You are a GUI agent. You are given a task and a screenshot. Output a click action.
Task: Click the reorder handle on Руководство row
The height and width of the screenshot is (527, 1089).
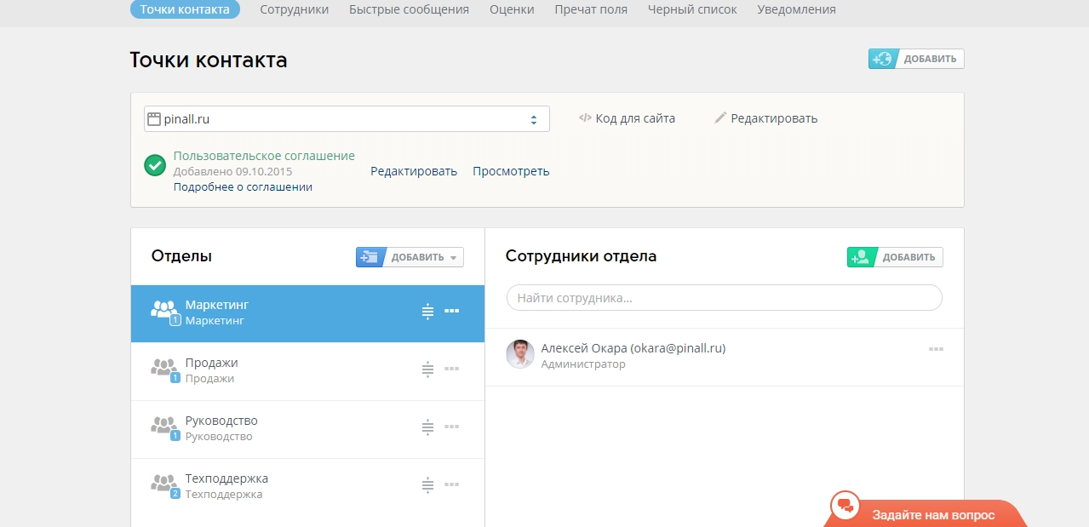pyautogui.click(x=427, y=427)
